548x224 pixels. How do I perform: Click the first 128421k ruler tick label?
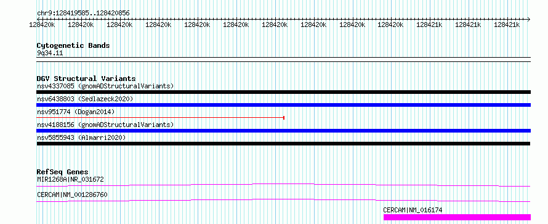[429, 25]
